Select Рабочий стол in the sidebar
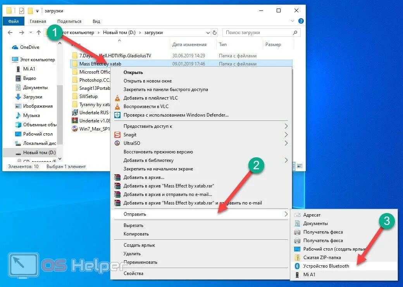This screenshot has width=403, height=287. click(x=38, y=134)
